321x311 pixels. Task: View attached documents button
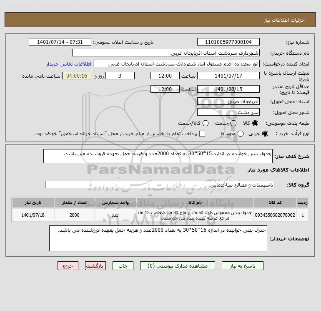click(x=178, y=266)
